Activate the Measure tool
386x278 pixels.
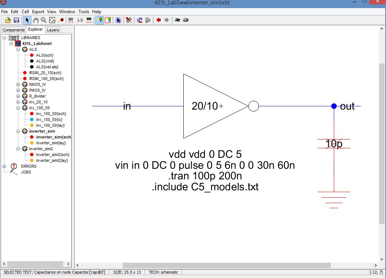tap(61, 20)
